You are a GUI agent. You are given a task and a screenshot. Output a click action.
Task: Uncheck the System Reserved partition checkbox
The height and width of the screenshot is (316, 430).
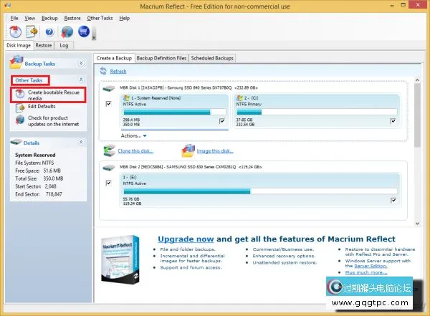(221, 121)
